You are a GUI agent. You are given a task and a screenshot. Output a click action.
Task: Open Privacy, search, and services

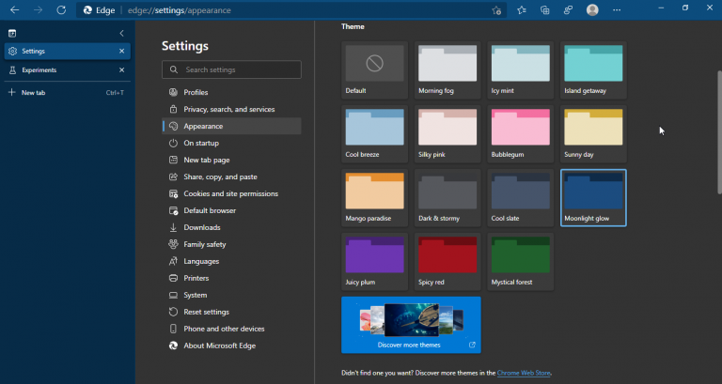click(x=231, y=110)
